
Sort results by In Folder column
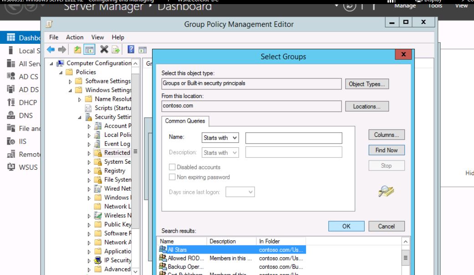pos(281,241)
